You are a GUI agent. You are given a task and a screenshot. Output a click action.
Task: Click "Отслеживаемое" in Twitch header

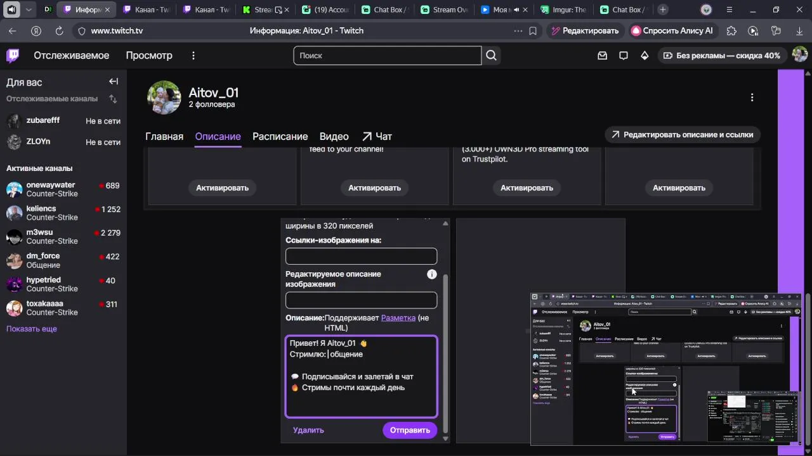click(x=72, y=56)
